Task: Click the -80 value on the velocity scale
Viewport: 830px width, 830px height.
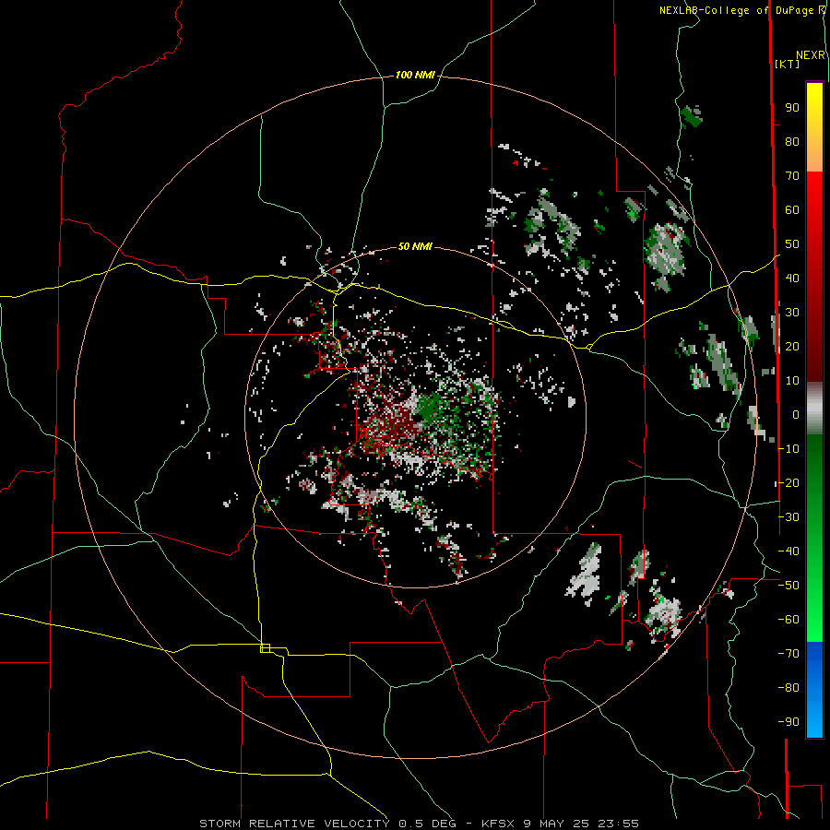Action: [788, 688]
